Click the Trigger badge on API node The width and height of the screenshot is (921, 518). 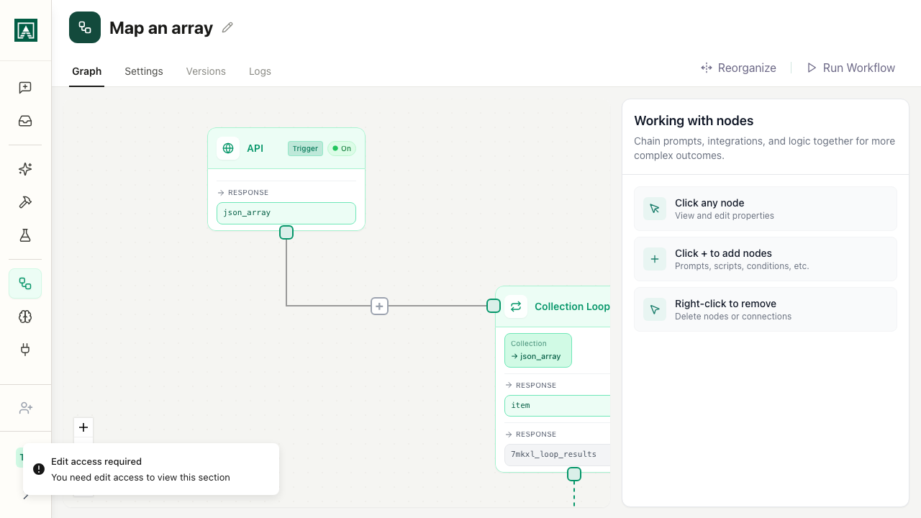[x=305, y=148]
